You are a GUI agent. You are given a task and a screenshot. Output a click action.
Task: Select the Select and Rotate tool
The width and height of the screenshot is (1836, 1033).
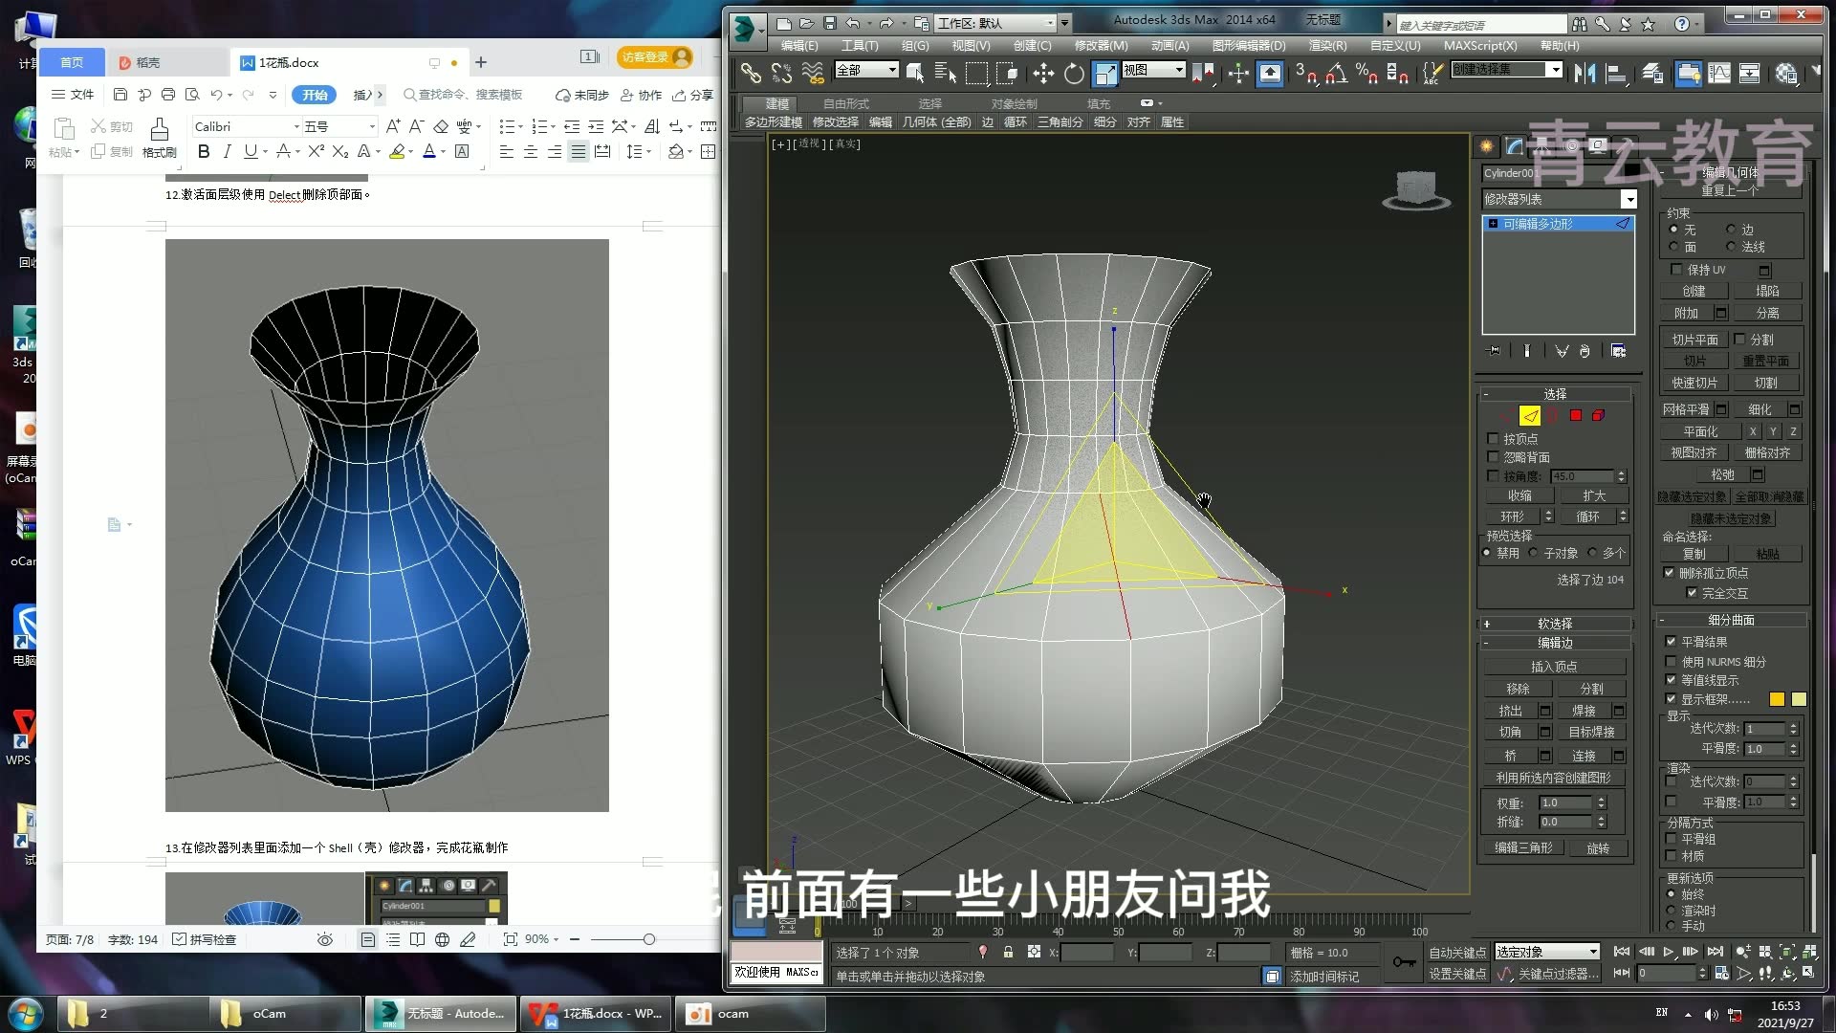1075,73
